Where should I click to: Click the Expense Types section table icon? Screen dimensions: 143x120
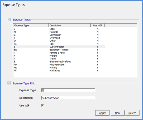(x=9, y=20)
